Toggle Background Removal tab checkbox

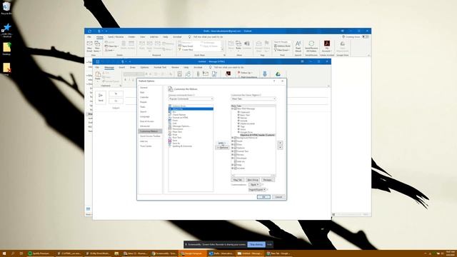(x=236, y=138)
